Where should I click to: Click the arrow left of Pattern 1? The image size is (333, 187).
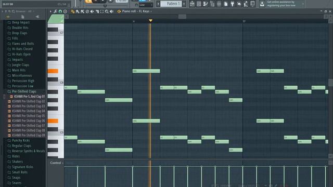tap(158, 4)
